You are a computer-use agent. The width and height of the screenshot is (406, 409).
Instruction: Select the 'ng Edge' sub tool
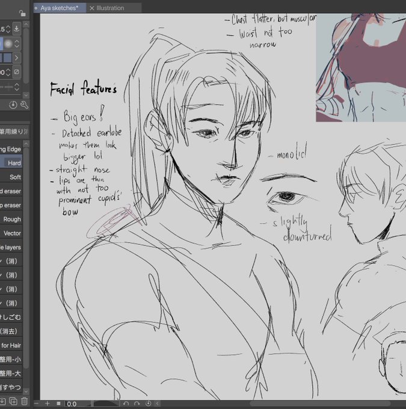click(11, 149)
